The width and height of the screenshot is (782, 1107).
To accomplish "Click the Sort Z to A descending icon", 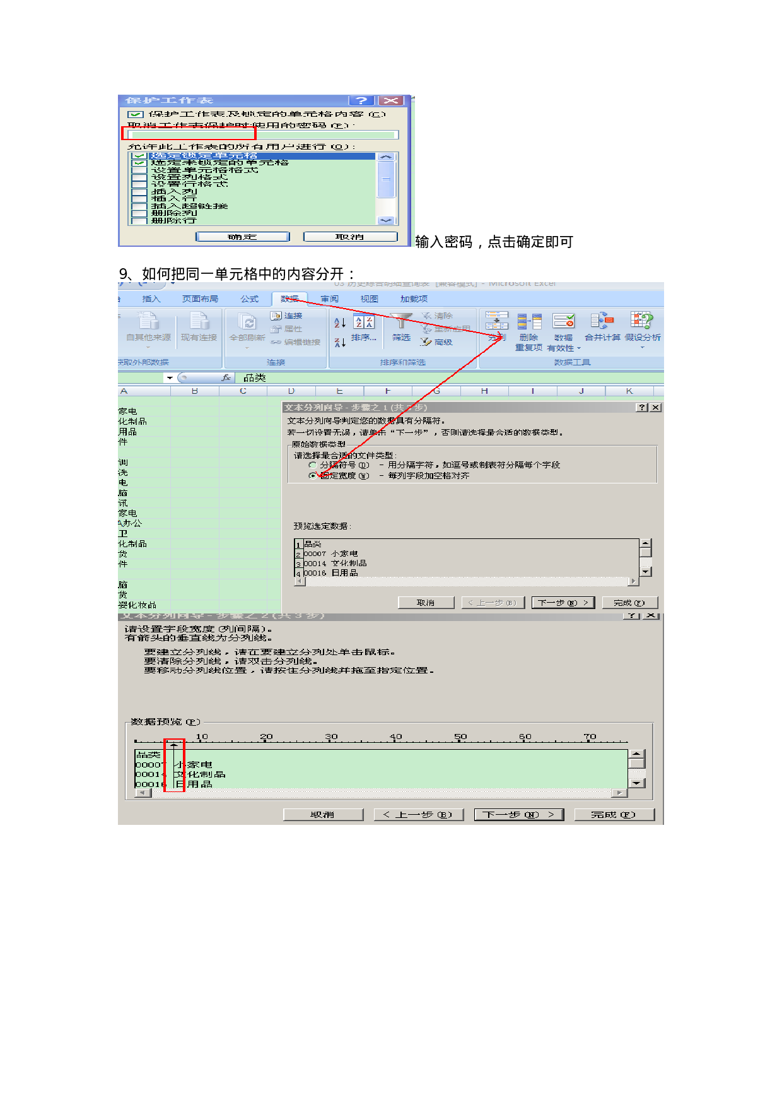I will (340, 342).
